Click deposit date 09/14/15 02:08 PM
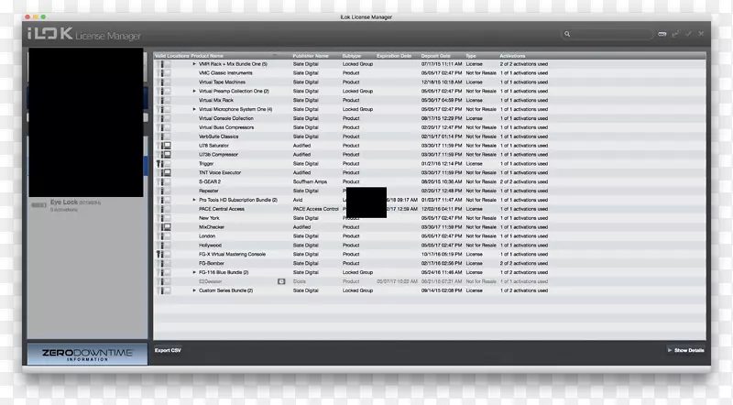Screen dimensions: 733x405 tap(442, 290)
